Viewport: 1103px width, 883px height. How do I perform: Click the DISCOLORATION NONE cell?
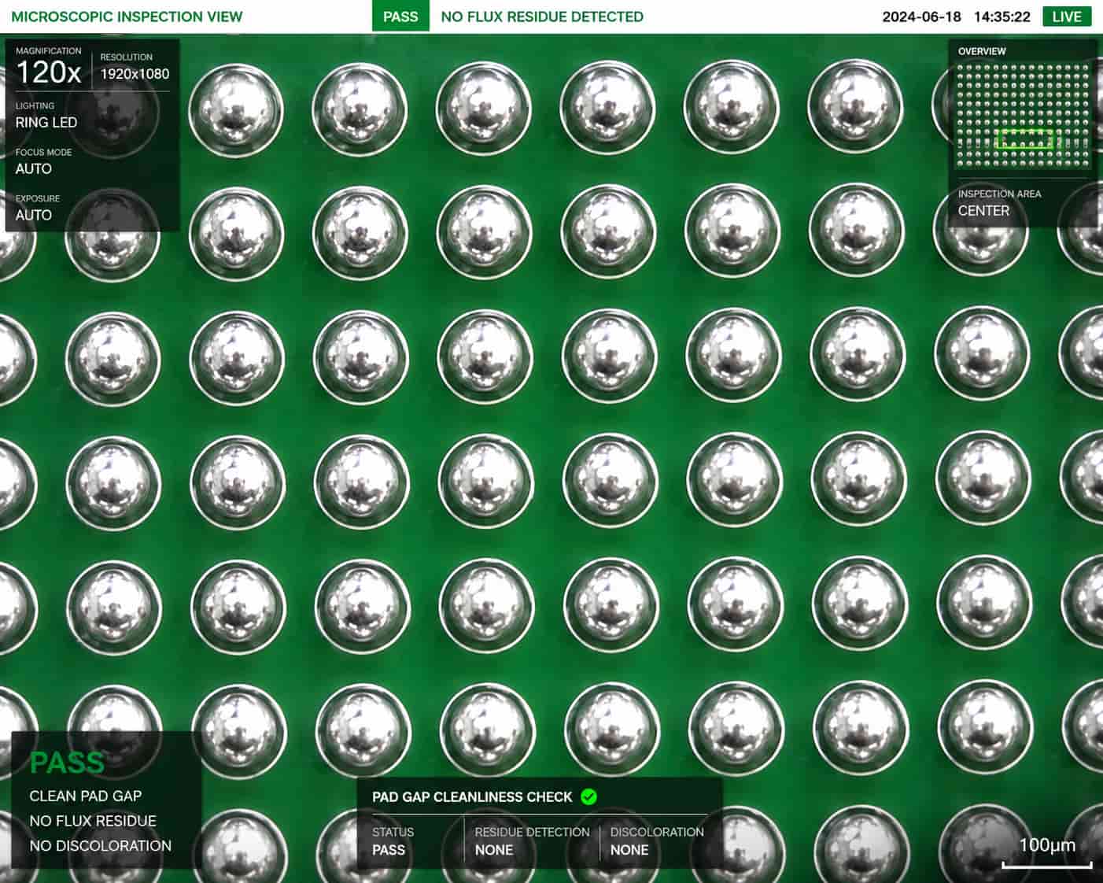pos(657,841)
